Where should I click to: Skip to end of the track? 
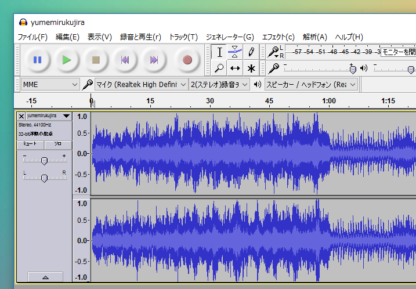154,60
